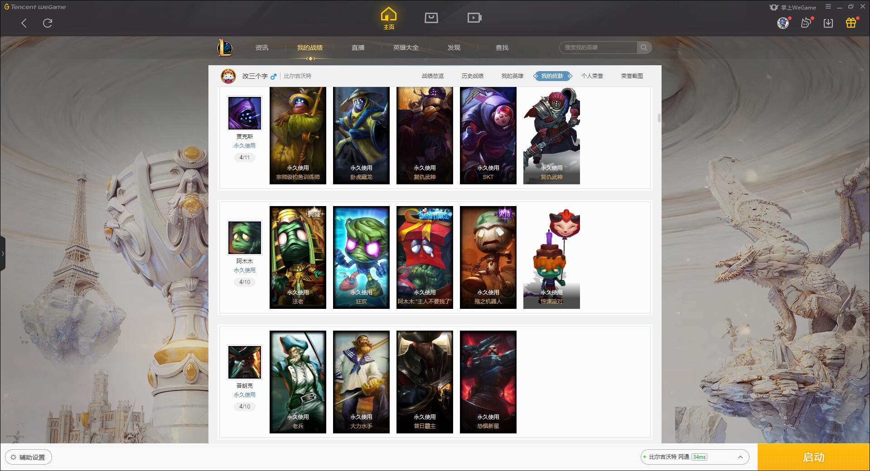870x471 pixels.
Task: Open the Jax SKT skin card
Action: coord(488,136)
